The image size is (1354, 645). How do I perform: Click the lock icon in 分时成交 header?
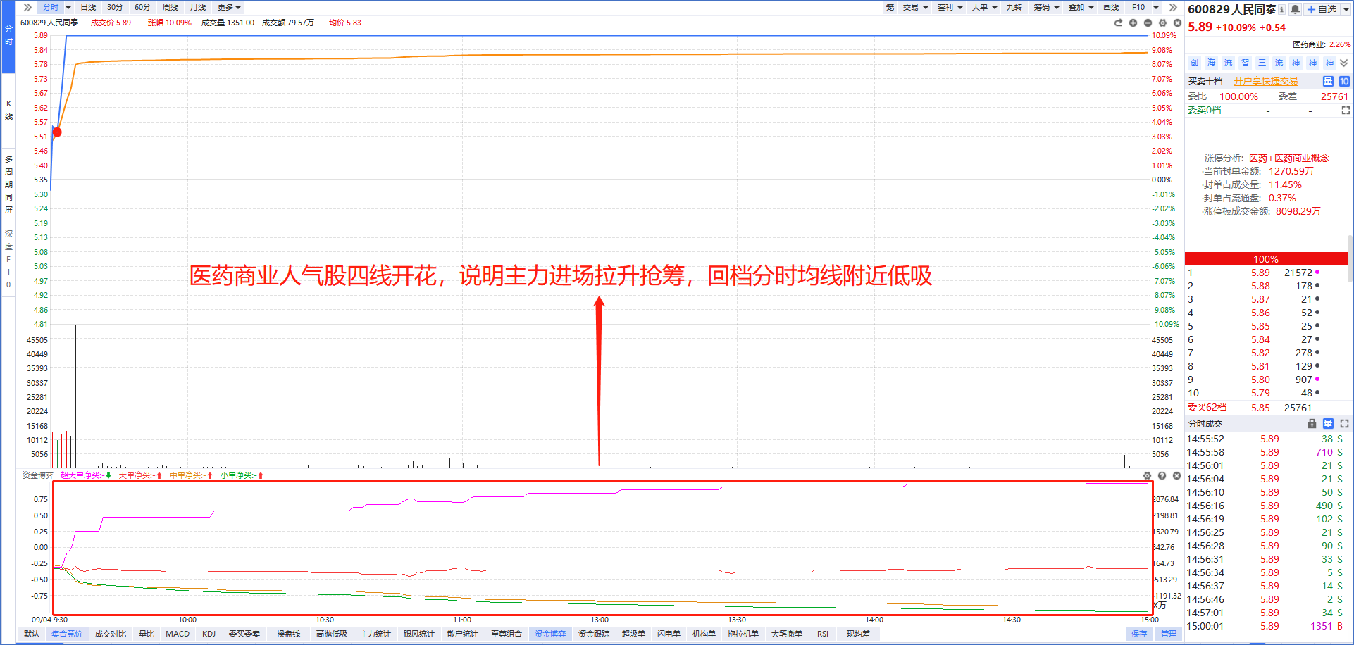(x=1312, y=423)
